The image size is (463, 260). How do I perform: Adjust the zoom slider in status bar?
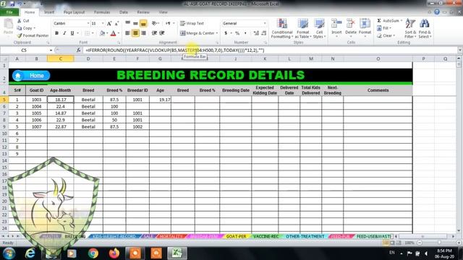tap(439, 243)
